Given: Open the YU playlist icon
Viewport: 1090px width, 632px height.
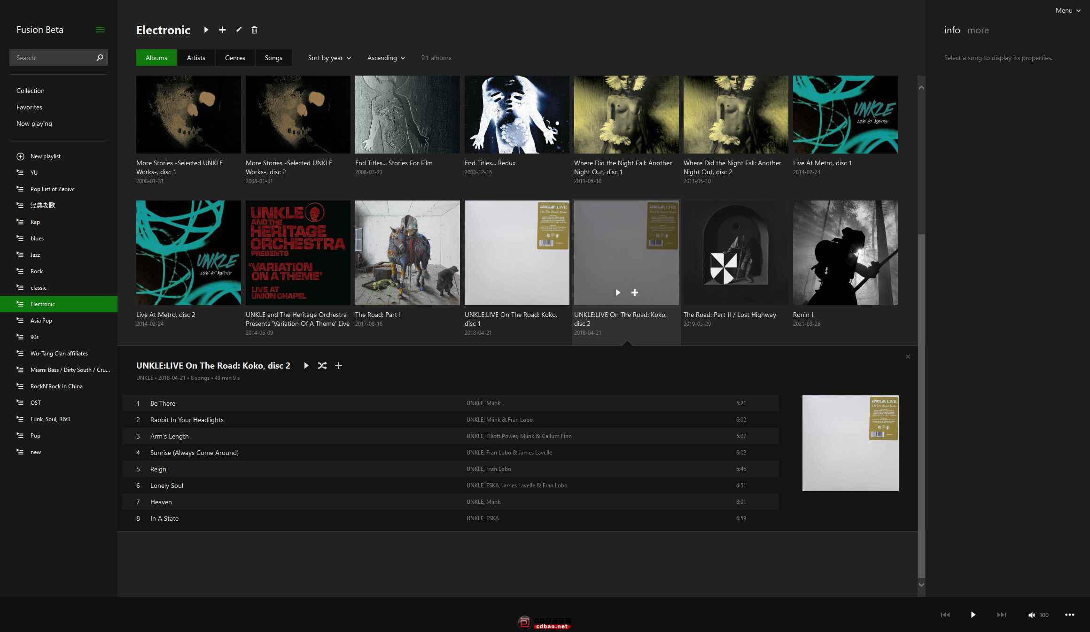Looking at the screenshot, I should coord(20,173).
